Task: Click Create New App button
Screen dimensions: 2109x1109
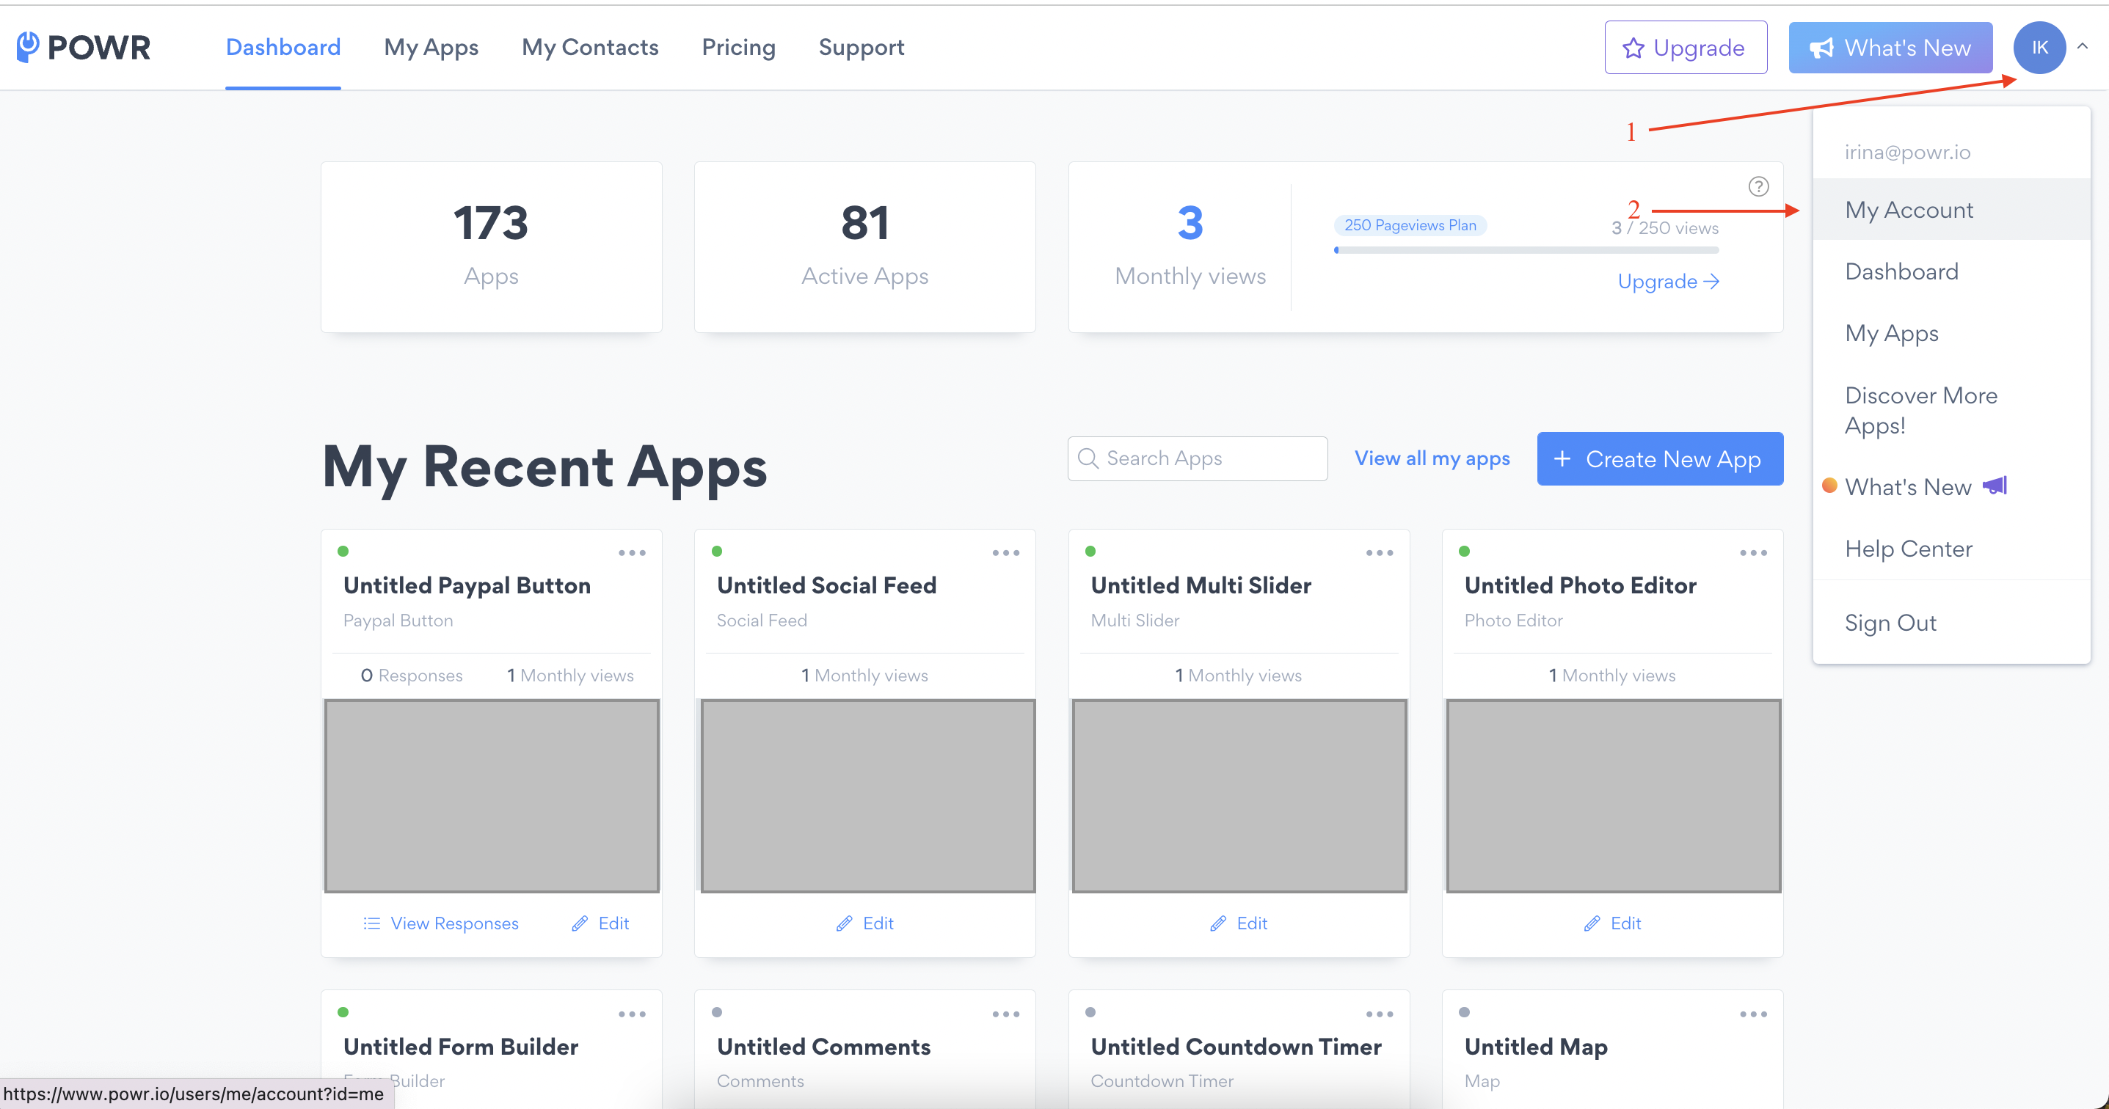Action: point(1659,458)
